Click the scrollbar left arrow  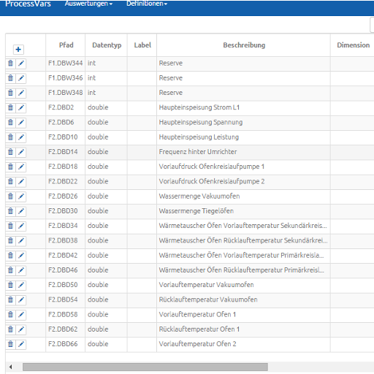(10, 367)
